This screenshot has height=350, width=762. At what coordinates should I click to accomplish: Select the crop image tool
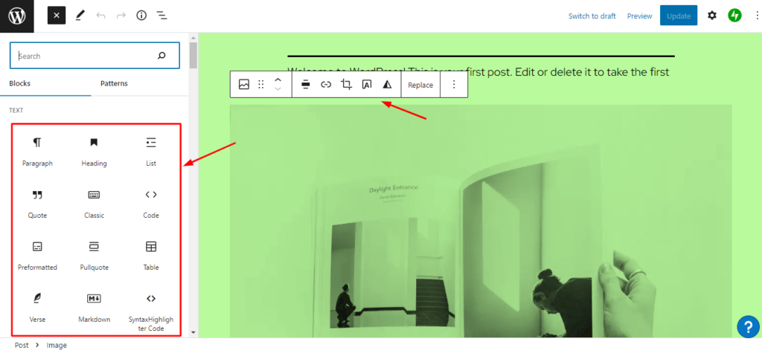[x=346, y=85]
